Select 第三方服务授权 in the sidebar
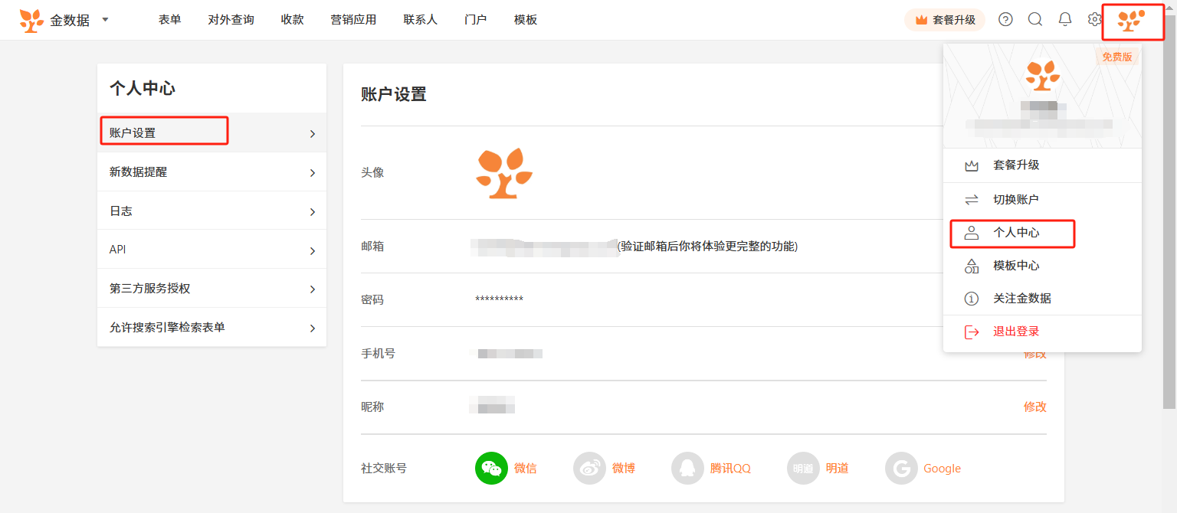Viewport: 1177px width, 513px height. click(x=212, y=289)
